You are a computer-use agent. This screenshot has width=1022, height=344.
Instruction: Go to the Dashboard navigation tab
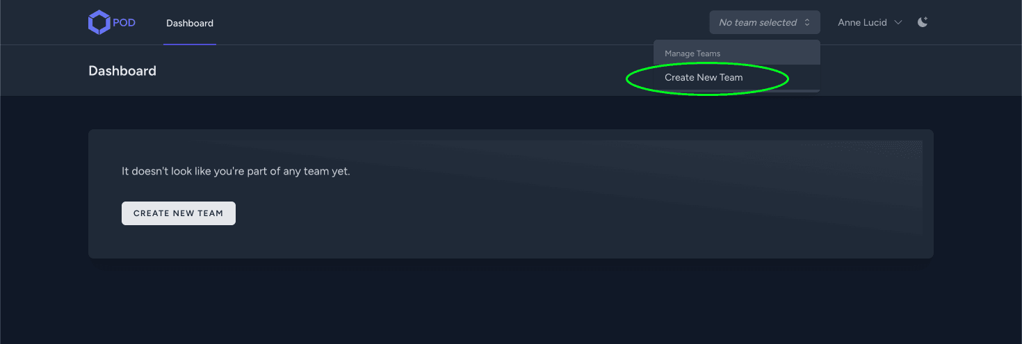(x=190, y=23)
